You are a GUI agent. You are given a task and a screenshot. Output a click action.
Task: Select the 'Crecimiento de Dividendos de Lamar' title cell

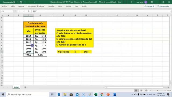[35, 25]
